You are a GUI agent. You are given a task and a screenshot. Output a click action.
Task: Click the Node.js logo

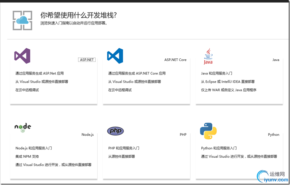(x=23, y=128)
